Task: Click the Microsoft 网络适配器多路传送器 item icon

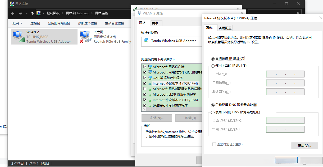Action: (x=150, y=89)
